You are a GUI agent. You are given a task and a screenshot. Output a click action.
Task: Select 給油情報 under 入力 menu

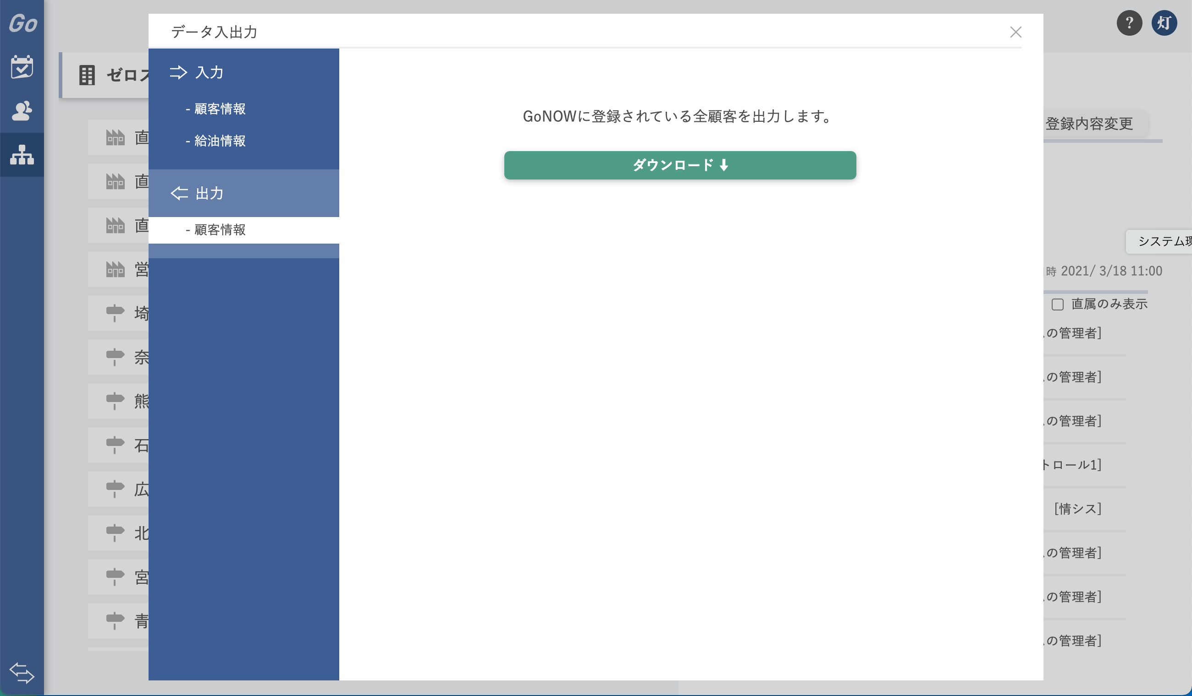click(x=220, y=141)
